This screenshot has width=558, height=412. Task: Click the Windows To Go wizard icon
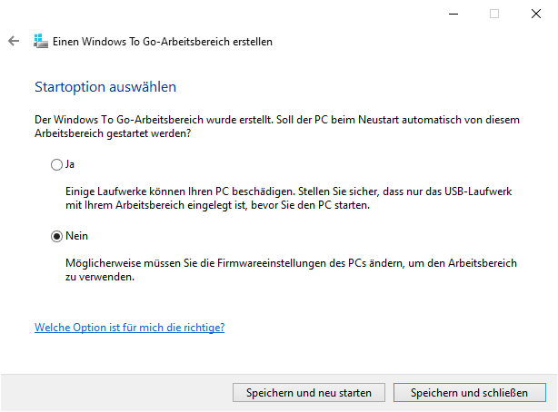pos(39,42)
